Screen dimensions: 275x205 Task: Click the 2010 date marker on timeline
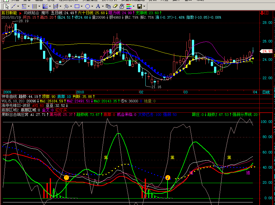pyautogui.click(x=80, y=92)
